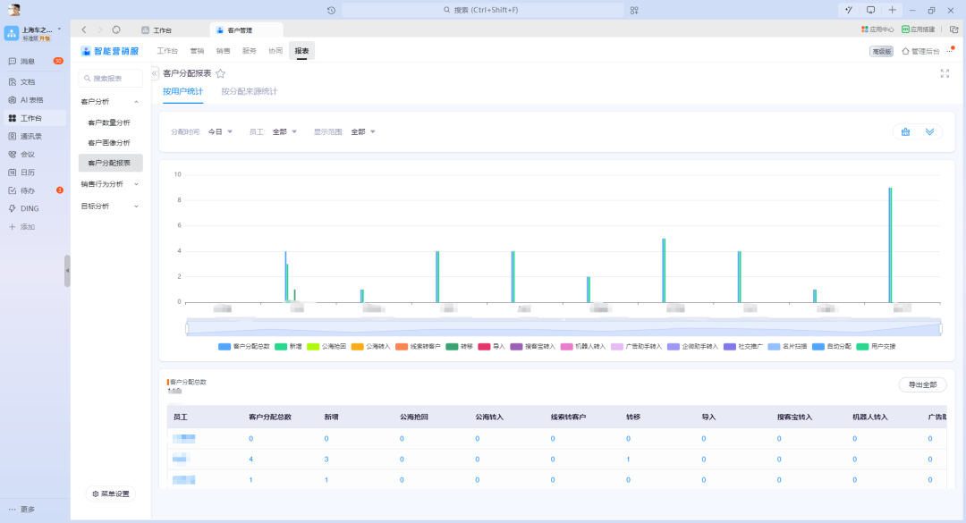The height and width of the screenshot is (523, 966).
Task: Toggle 线索转客户 series in chart legend
Action: point(419,346)
